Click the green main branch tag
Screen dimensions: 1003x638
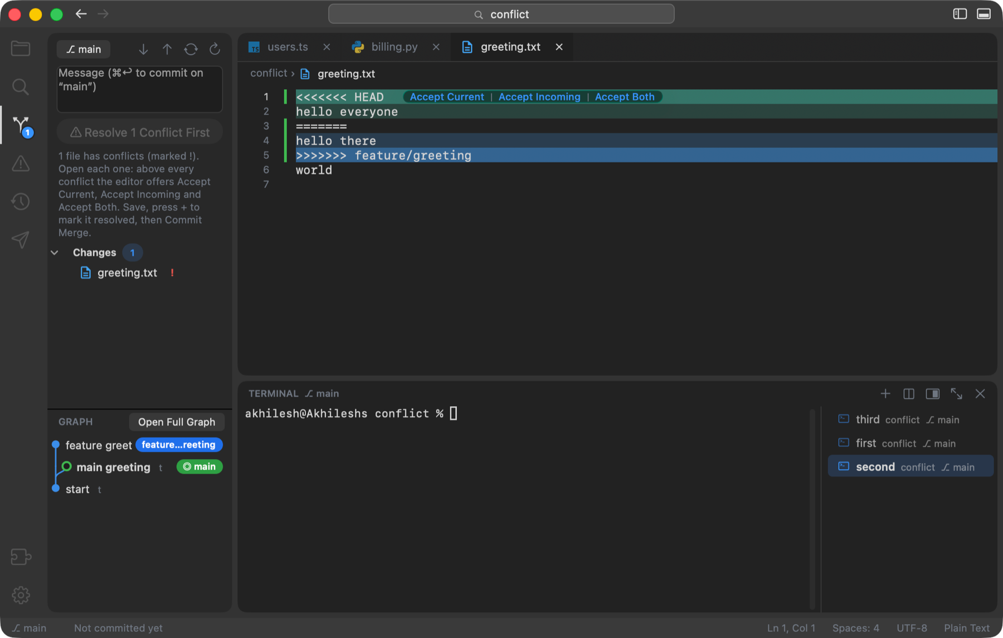(x=199, y=467)
